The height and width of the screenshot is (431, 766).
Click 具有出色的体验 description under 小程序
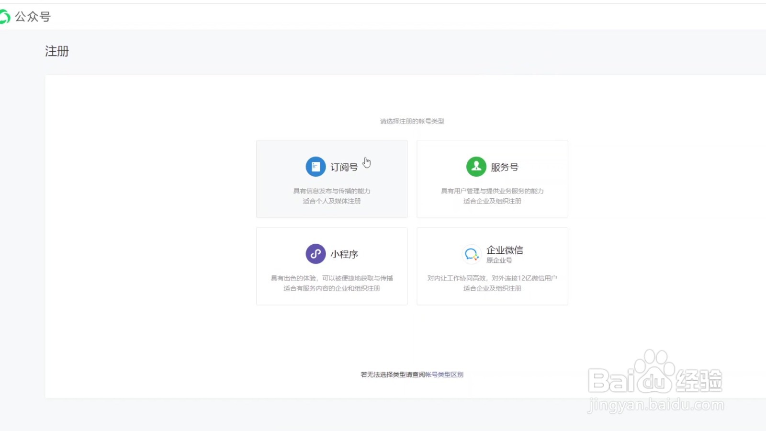click(x=332, y=278)
